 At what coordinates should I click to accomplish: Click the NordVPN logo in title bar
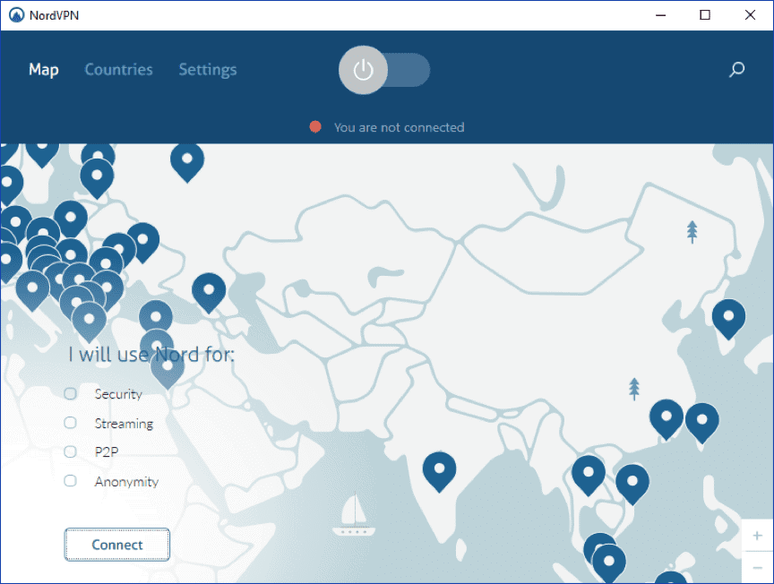(16, 15)
